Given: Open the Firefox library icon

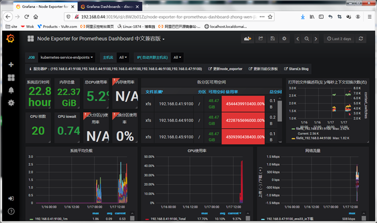Looking at the screenshot, I should [312, 17].
